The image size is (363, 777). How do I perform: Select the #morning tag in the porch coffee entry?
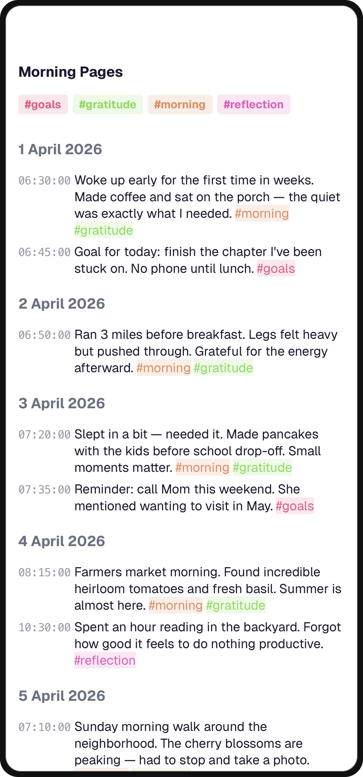(262, 213)
